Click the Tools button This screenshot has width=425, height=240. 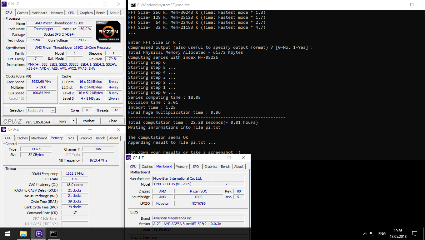(62, 121)
